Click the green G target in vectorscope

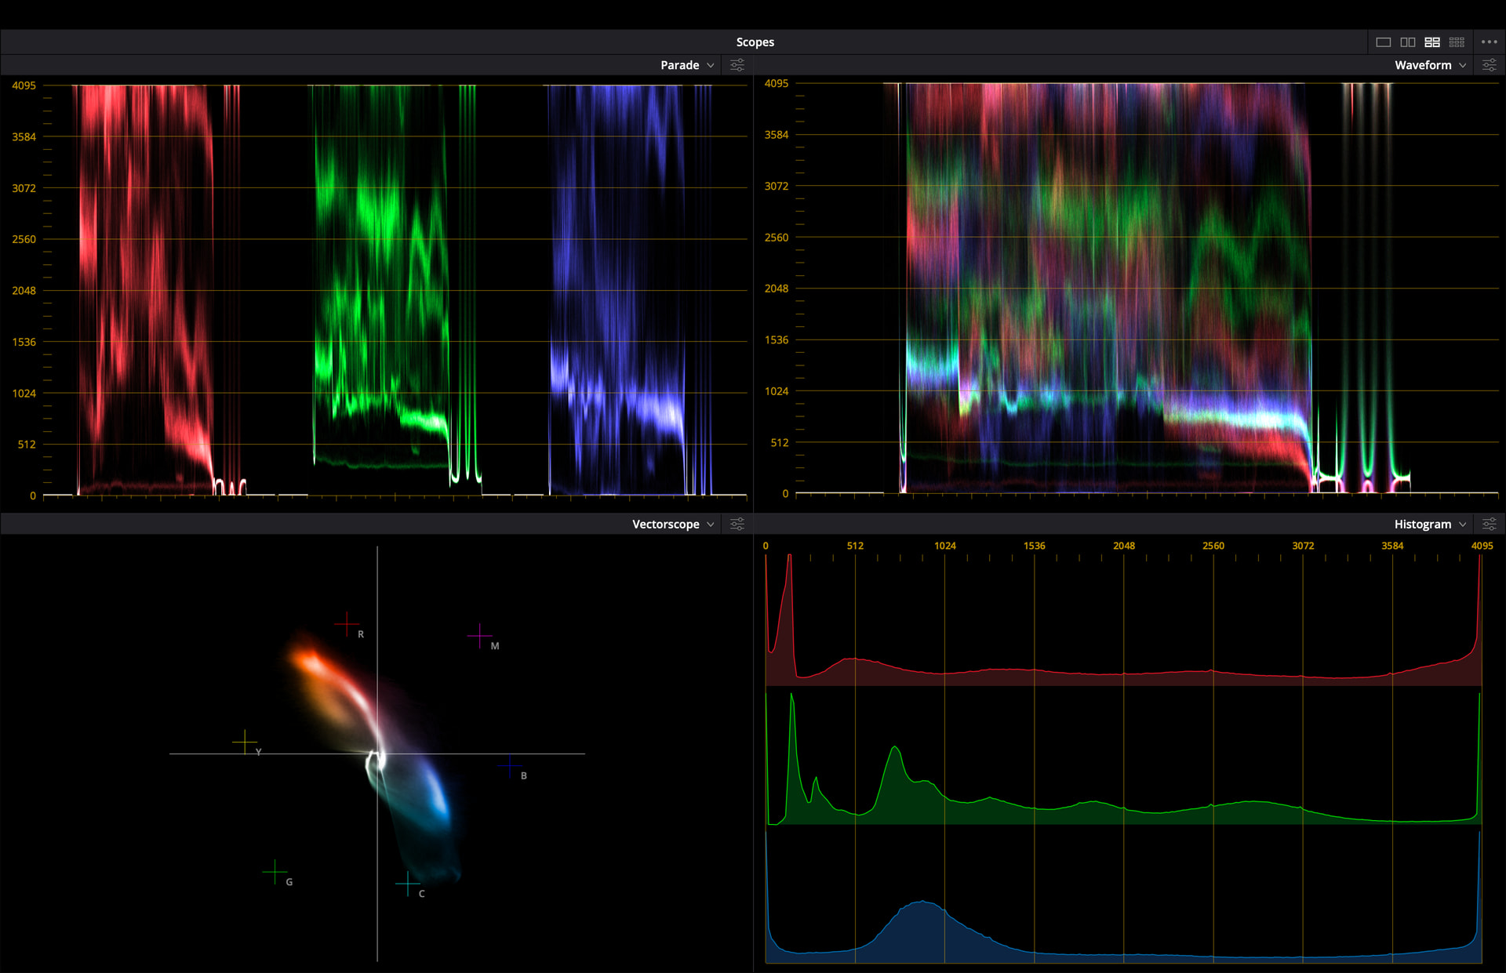pyautogui.click(x=275, y=872)
